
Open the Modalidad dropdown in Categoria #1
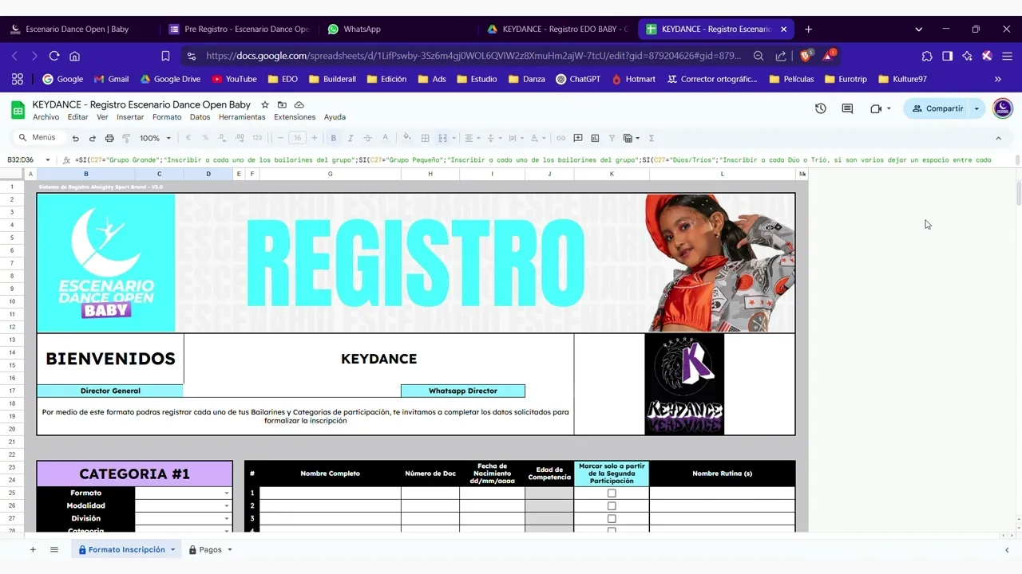227,506
